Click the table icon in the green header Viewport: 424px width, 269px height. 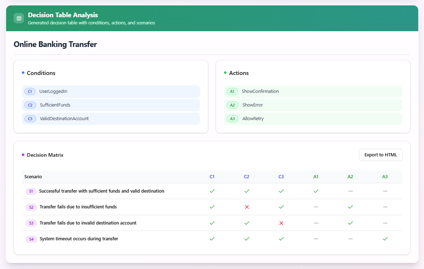click(19, 18)
